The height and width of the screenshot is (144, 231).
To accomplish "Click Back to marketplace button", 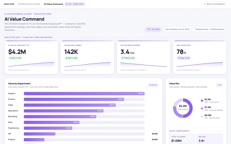I will [214, 4].
